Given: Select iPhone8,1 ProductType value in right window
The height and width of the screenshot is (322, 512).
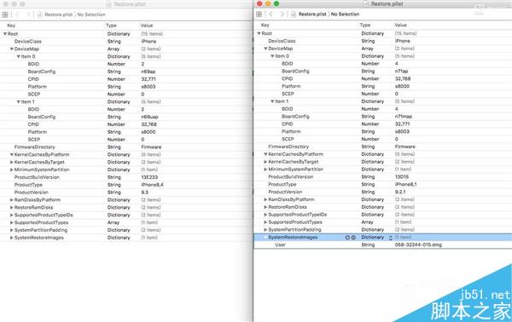Looking at the screenshot, I should point(406,185).
